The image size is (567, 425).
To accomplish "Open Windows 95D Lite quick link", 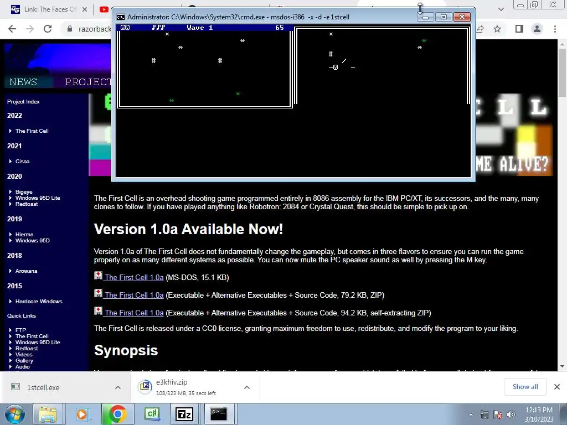I will 38,342.
